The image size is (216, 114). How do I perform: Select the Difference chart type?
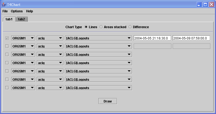click(130, 27)
